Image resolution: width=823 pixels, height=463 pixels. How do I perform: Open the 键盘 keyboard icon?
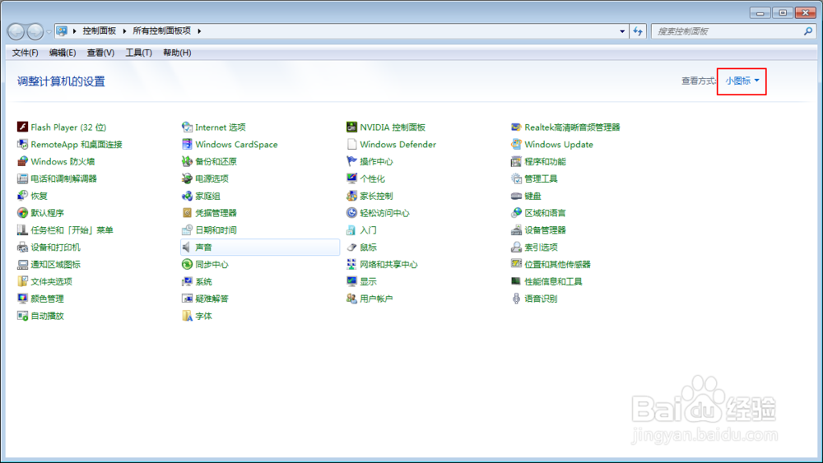point(517,196)
